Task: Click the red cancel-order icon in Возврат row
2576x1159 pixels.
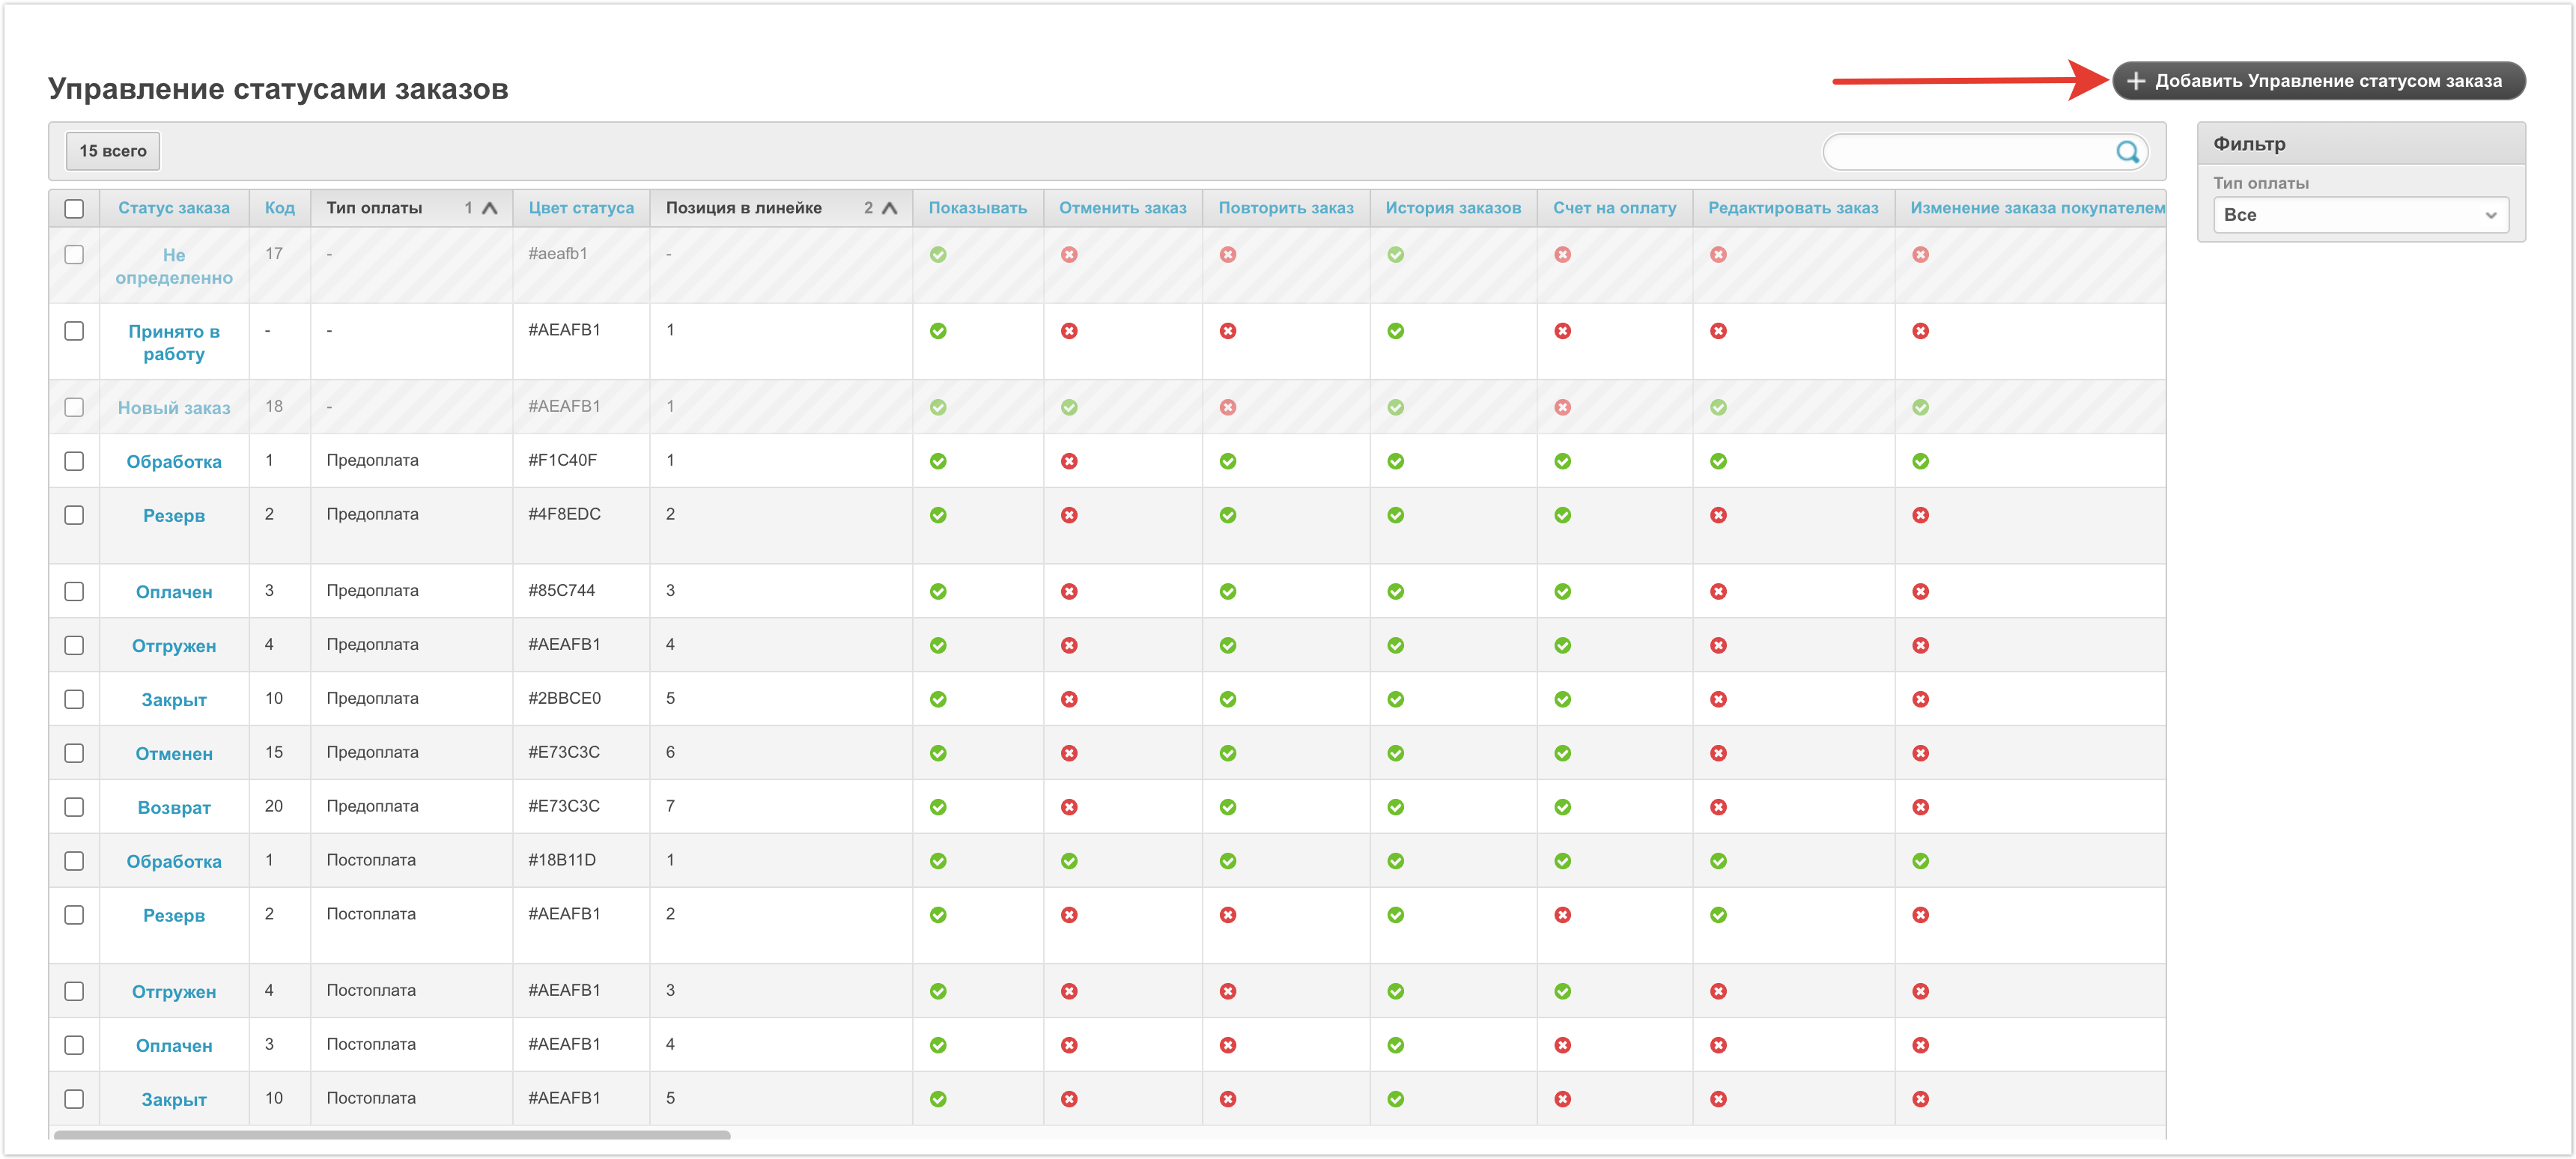Action: 1069,807
